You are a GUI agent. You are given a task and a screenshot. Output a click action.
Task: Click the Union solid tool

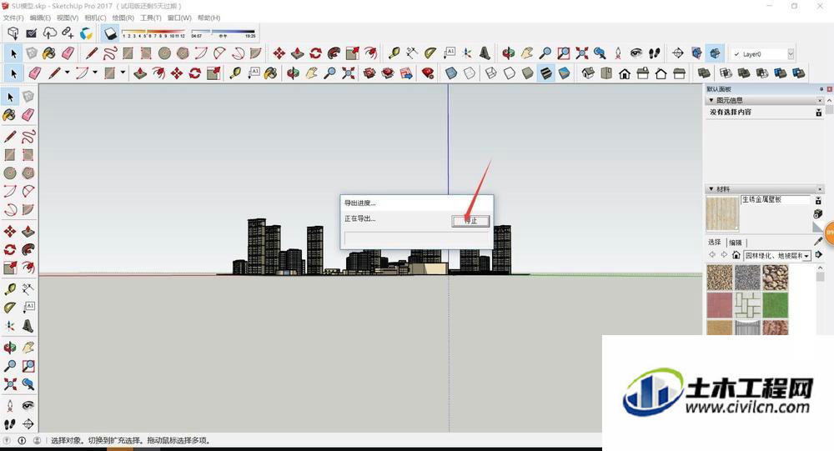click(744, 73)
